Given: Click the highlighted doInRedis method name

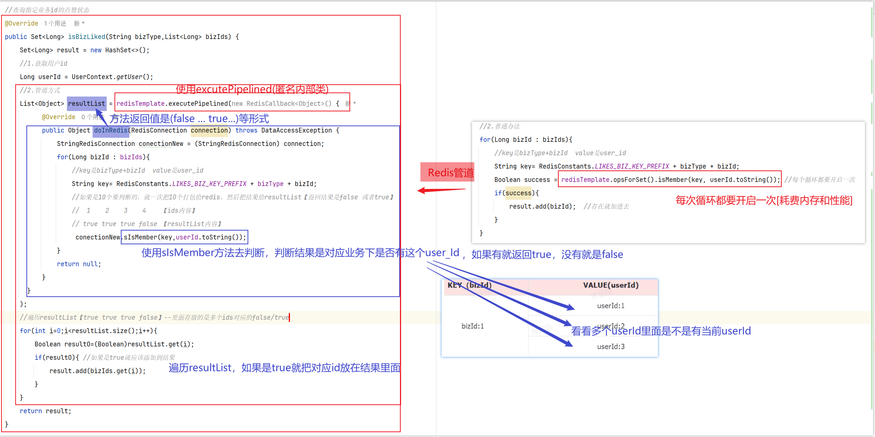Looking at the screenshot, I should (110, 130).
